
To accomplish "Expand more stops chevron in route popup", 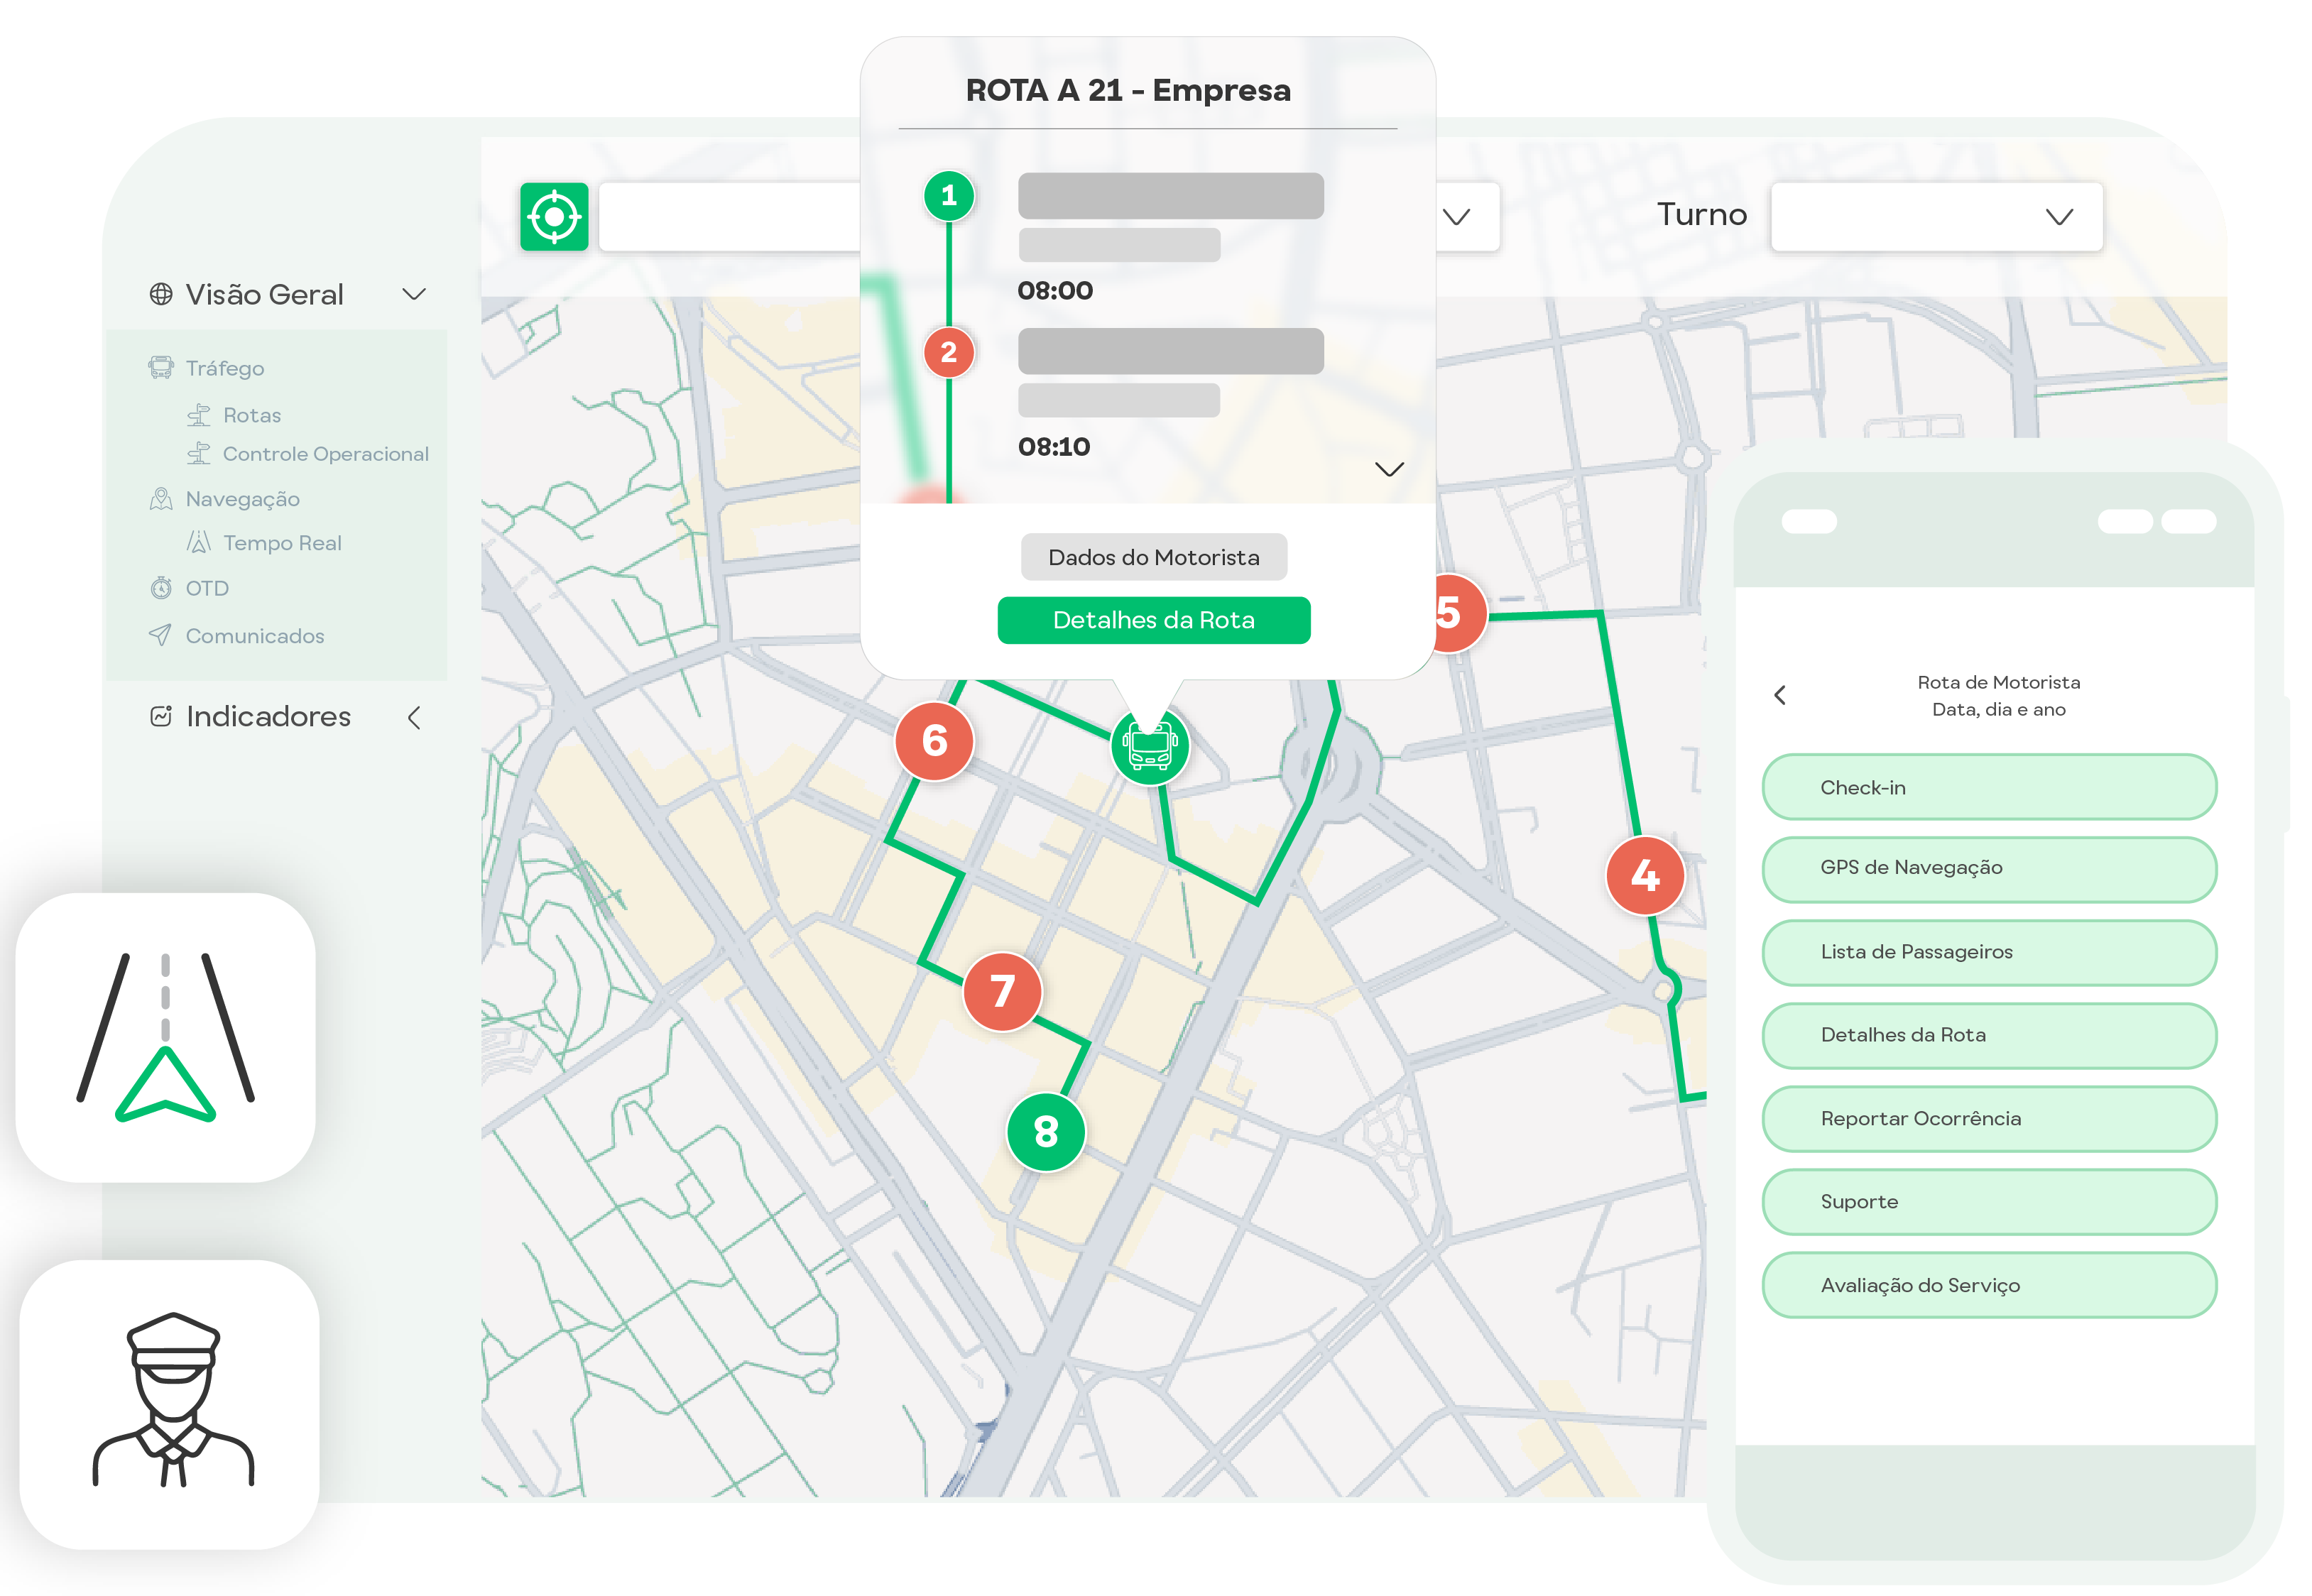I will [1389, 469].
